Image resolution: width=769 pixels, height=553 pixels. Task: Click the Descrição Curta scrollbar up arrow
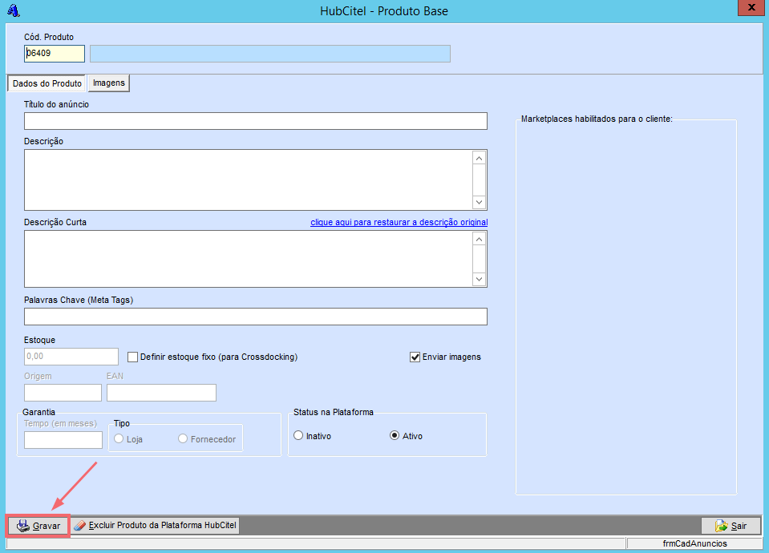click(480, 239)
